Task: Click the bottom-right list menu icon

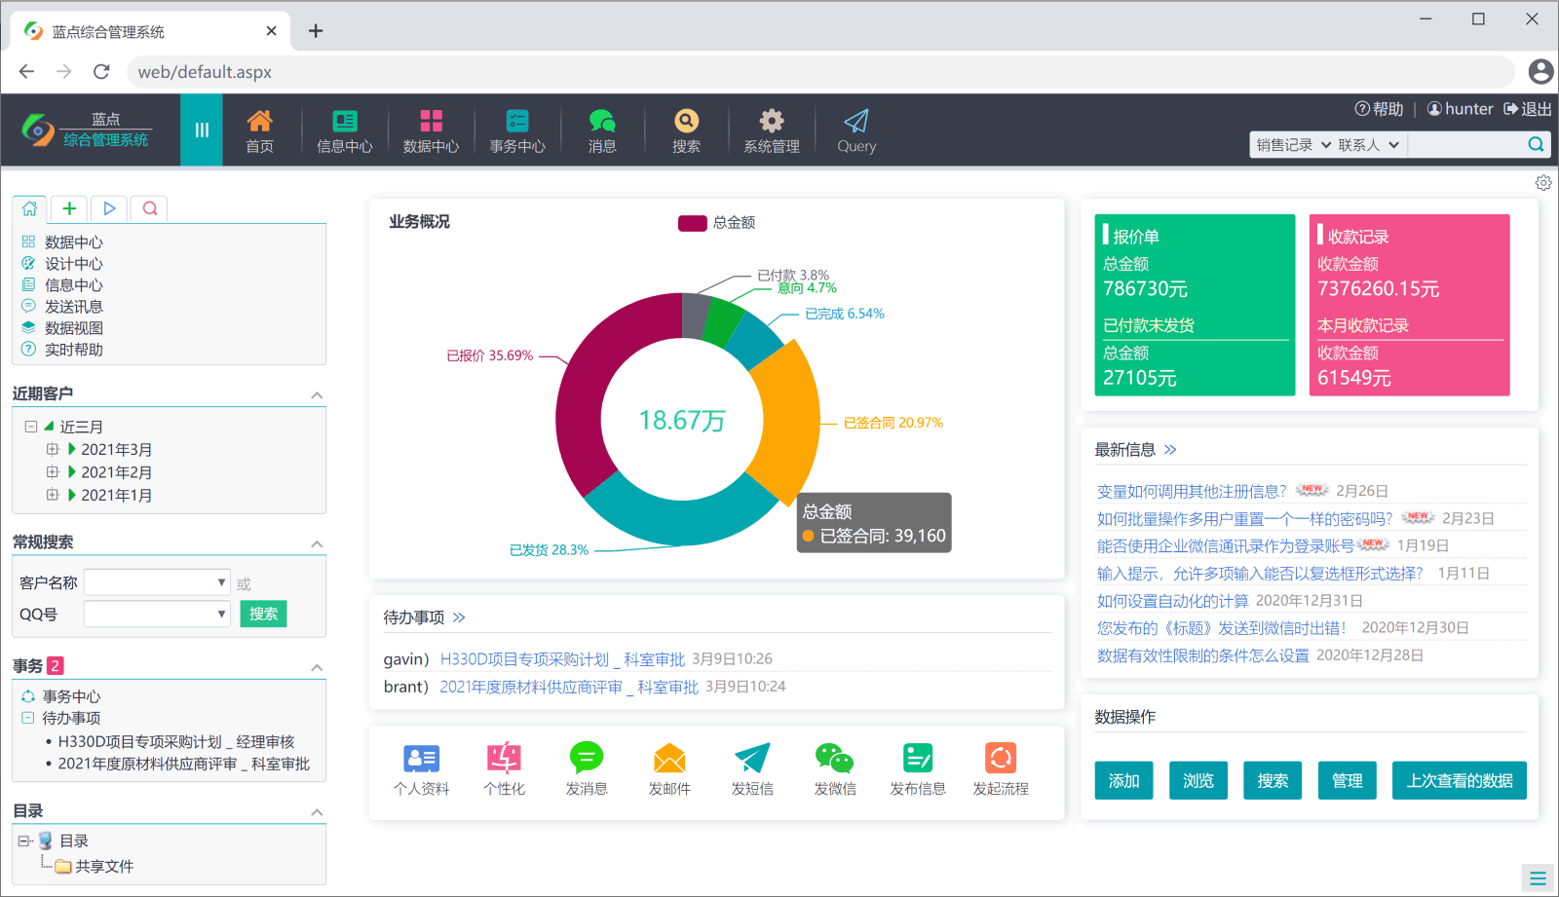Action: tap(1538, 878)
